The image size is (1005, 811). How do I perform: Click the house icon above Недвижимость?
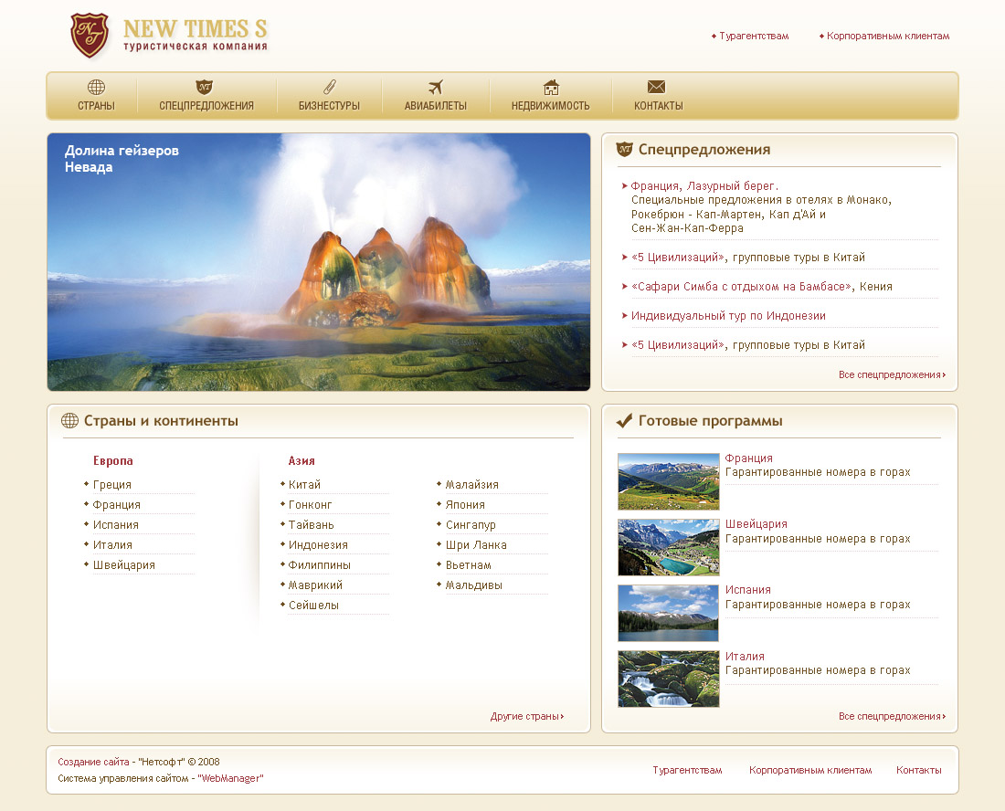click(551, 87)
